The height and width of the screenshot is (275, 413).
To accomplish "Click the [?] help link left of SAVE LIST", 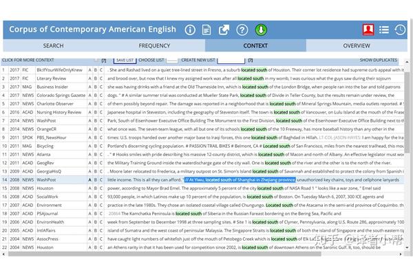I will (104, 60).
